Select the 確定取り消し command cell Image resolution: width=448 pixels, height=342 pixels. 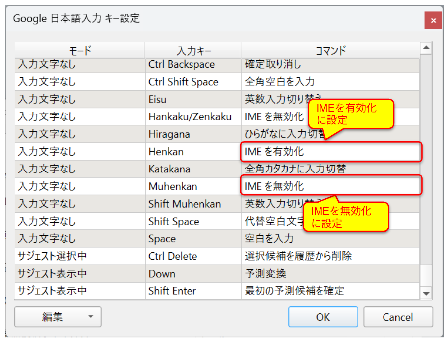(x=330, y=64)
